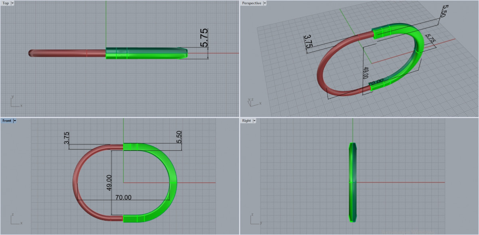Select the 3.75 dimension in Perspective view
Image resolution: width=479 pixels, height=235 pixels.
pos(308,41)
